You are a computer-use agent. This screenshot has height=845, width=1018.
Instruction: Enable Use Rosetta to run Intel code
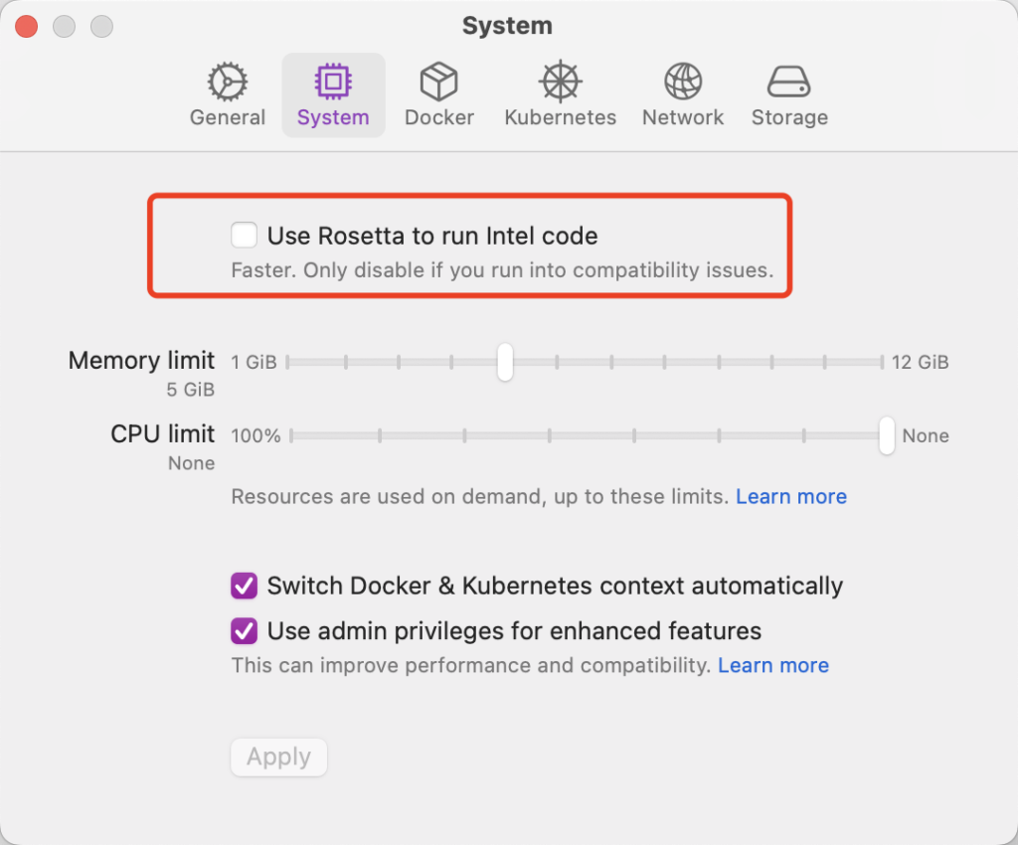(244, 236)
